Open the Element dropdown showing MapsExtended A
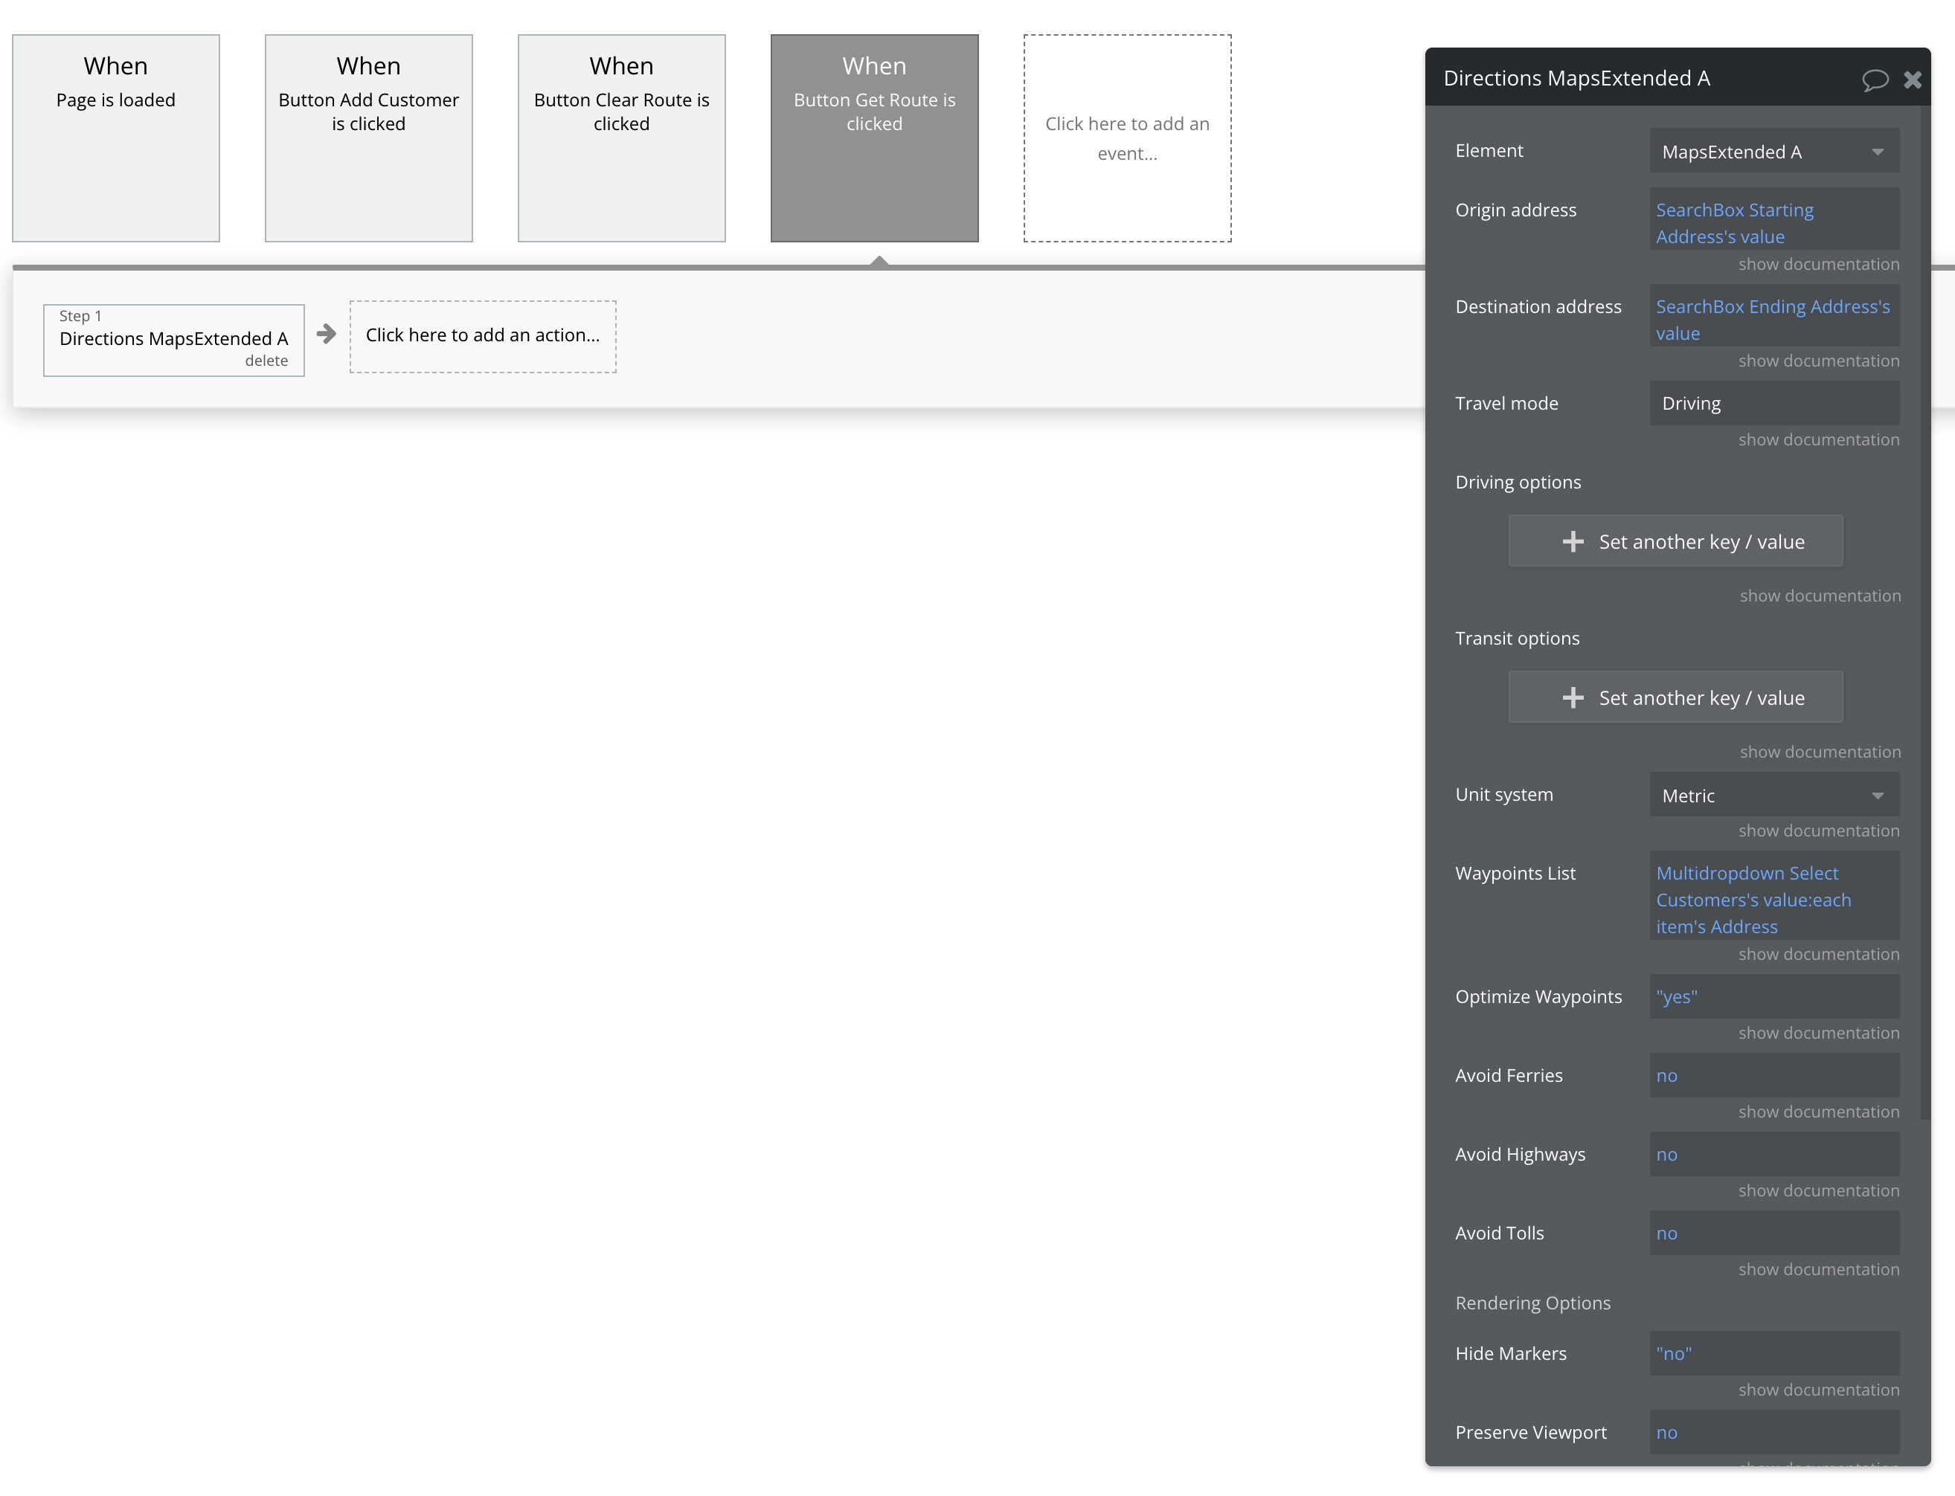1955x1496 pixels. tap(1773, 150)
